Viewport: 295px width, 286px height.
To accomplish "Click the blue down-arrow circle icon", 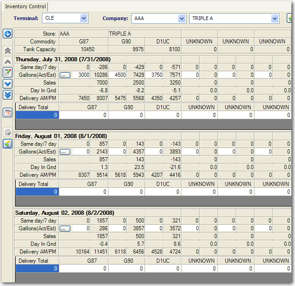I will [x=7, y=34].
